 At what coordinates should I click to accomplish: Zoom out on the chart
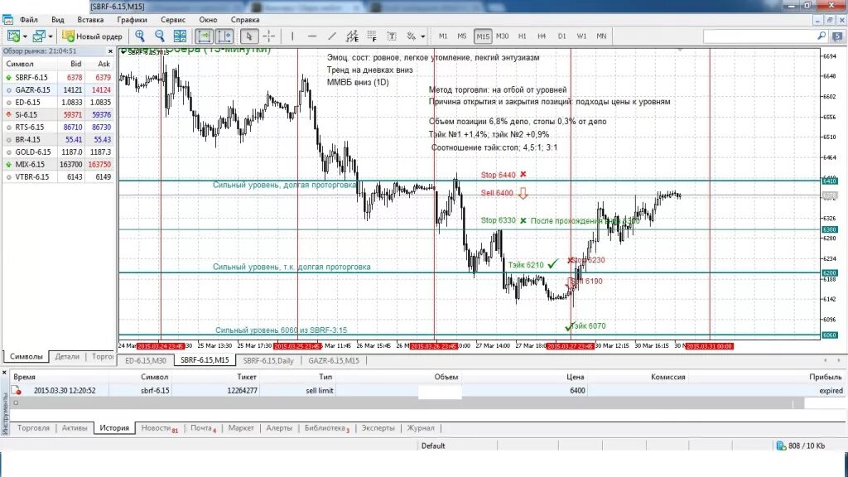(160, 36)
